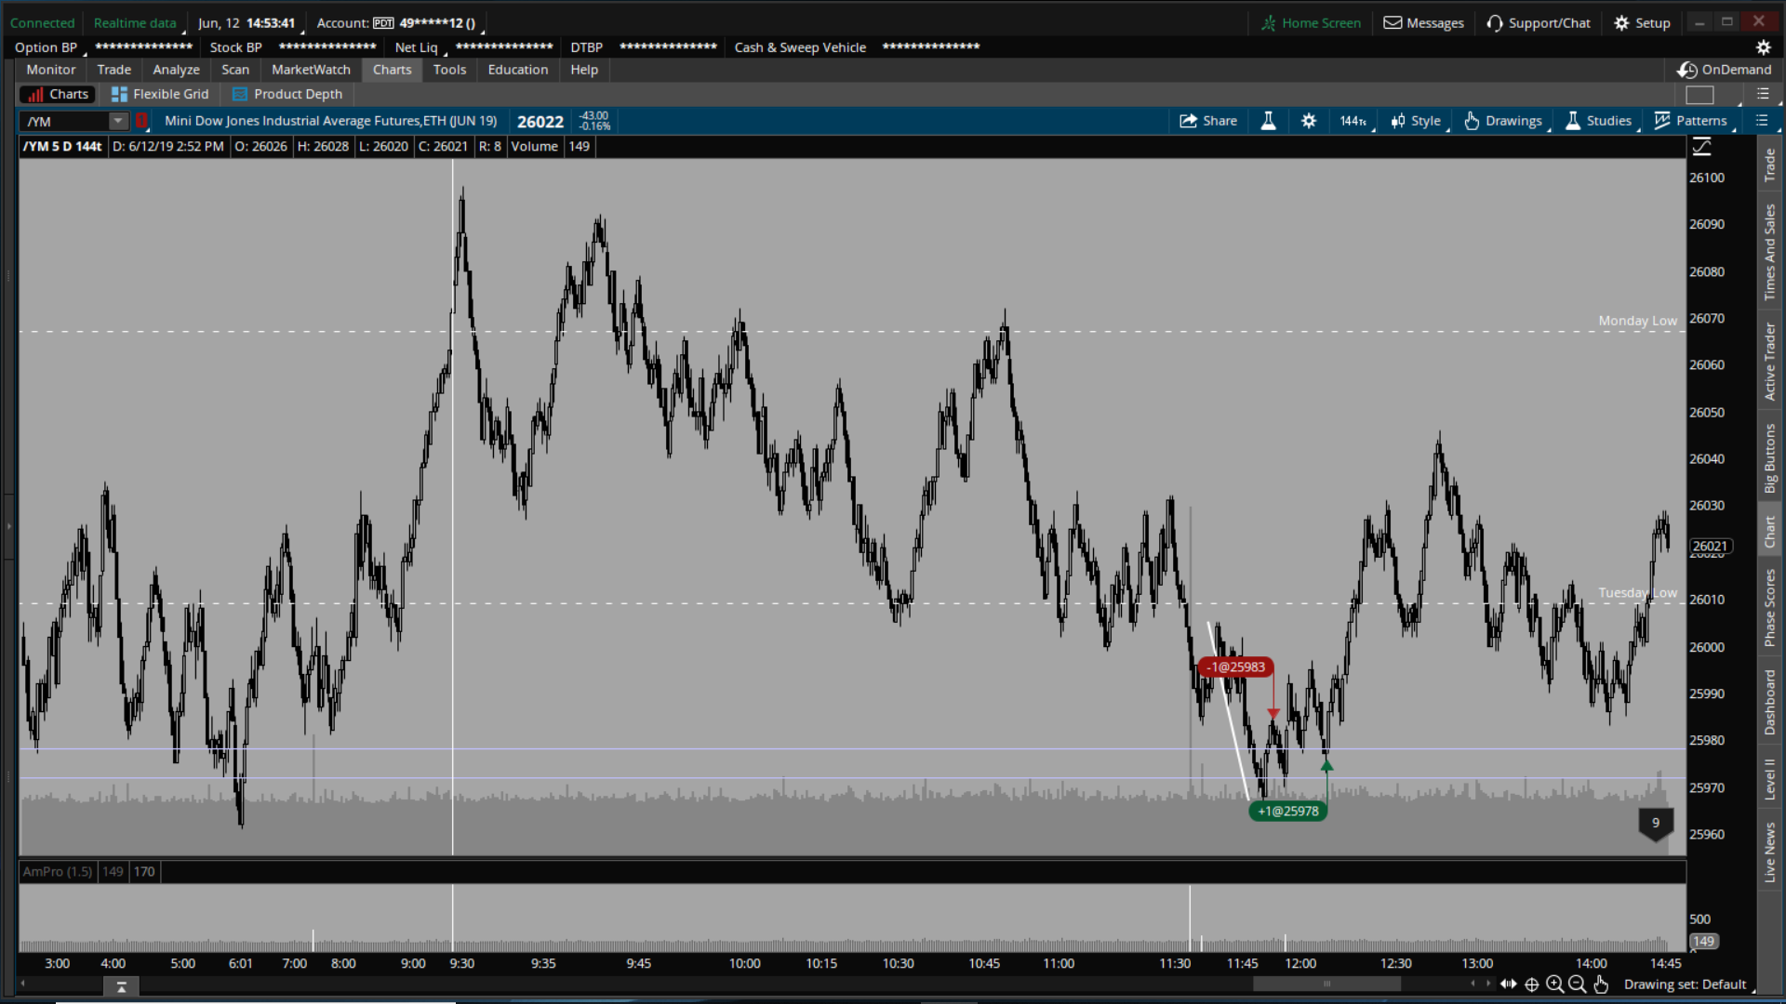This screenshot has width=1786, height=1004.
Task: Click the OnDemand button
Action: [x=1725, y=70]
